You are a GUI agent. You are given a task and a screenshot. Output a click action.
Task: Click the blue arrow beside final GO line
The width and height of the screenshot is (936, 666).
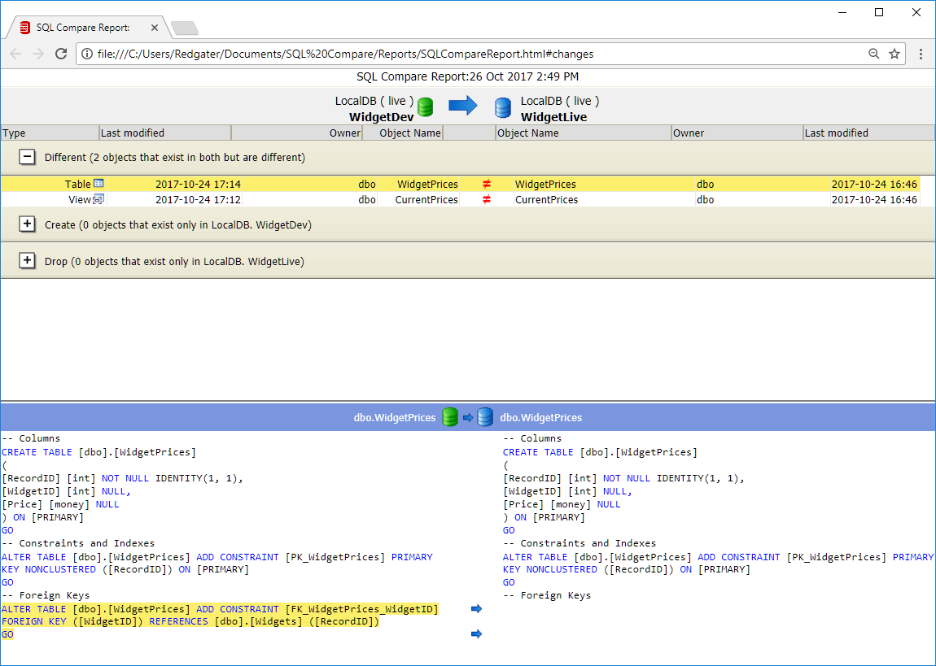pos(476,633)
